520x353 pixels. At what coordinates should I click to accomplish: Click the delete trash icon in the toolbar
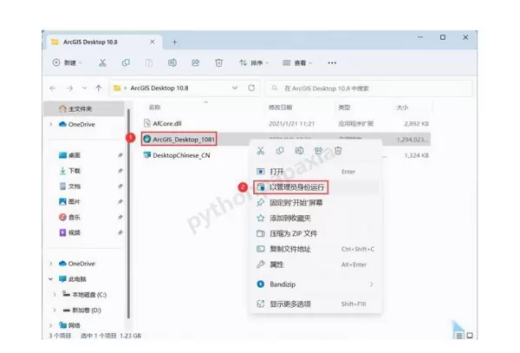coord(219,62)
